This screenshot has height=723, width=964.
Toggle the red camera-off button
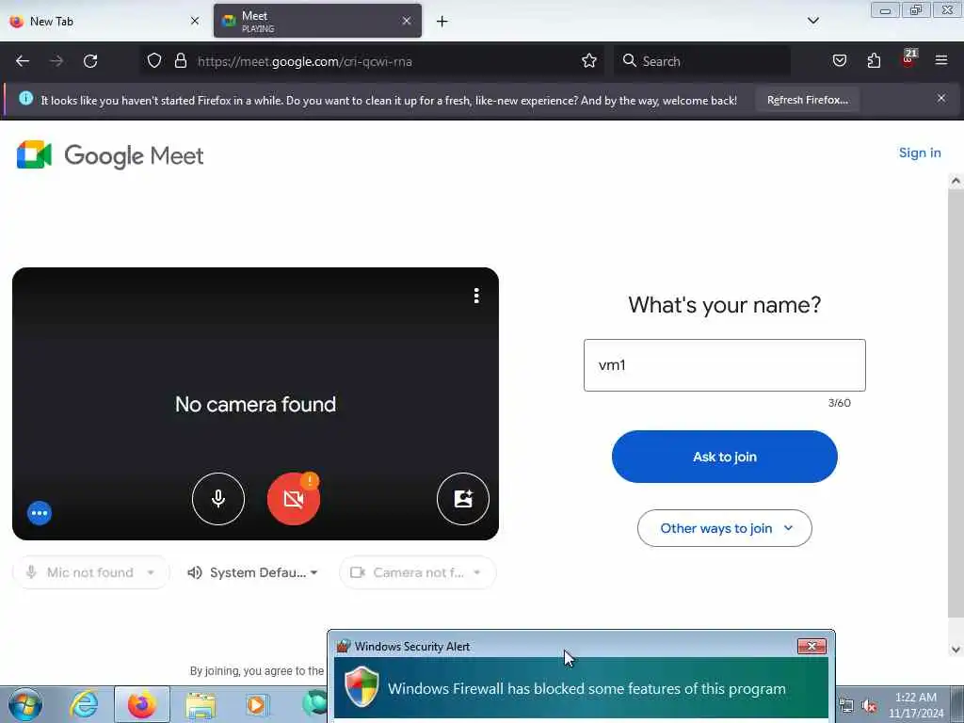click(294, 499)
